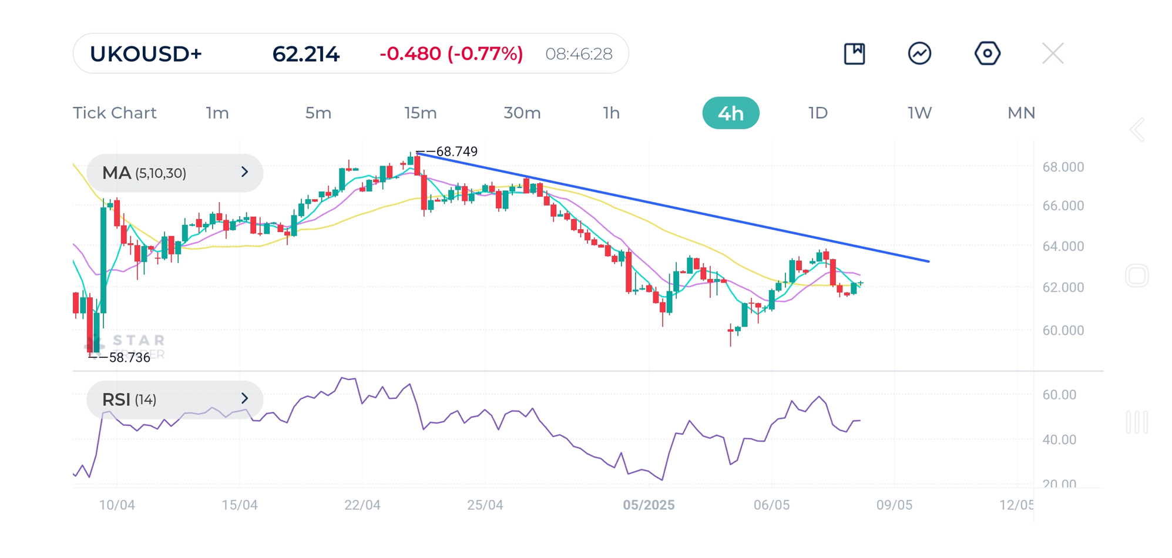Tap the back arrow on right edge
Screen dimensions: 1172x558
pyautogui.click(x=1137, y=130)
